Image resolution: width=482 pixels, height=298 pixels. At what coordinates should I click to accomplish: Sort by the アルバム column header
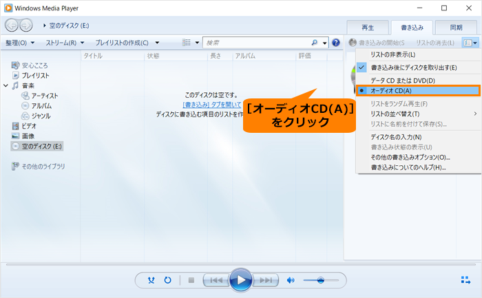click(264, 56)
